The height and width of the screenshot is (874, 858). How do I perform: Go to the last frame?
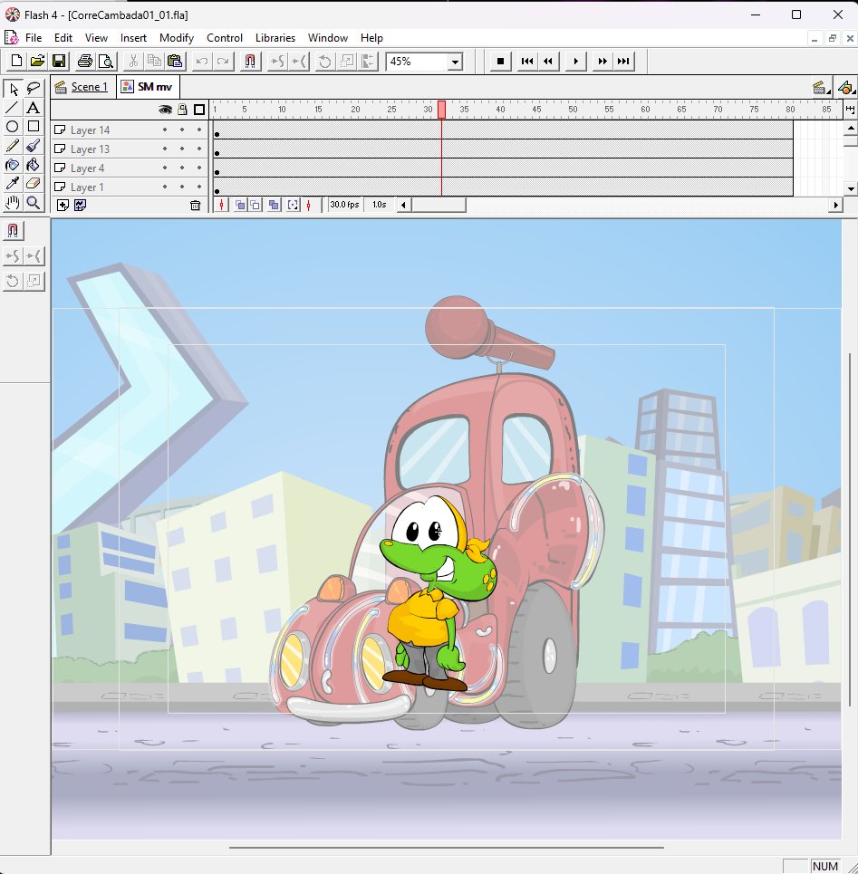point(624,62)
